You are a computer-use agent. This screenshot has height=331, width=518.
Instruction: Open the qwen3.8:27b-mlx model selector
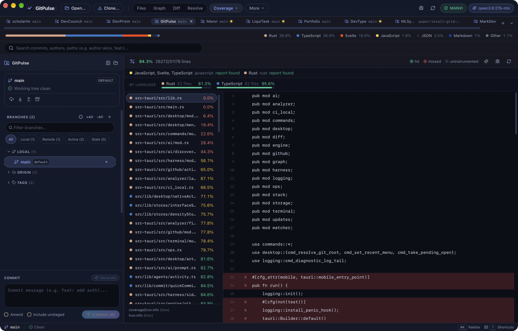point(491,8)
